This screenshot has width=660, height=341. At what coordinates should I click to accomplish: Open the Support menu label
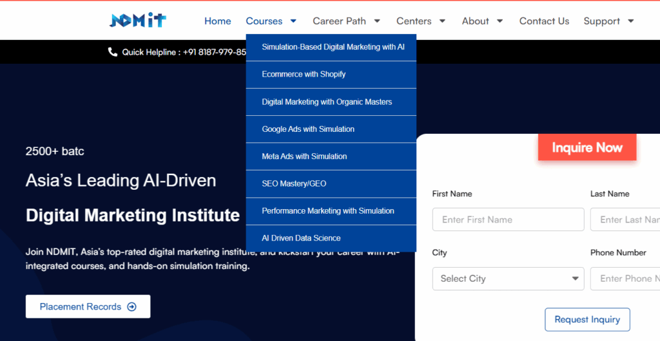(601, 21)
